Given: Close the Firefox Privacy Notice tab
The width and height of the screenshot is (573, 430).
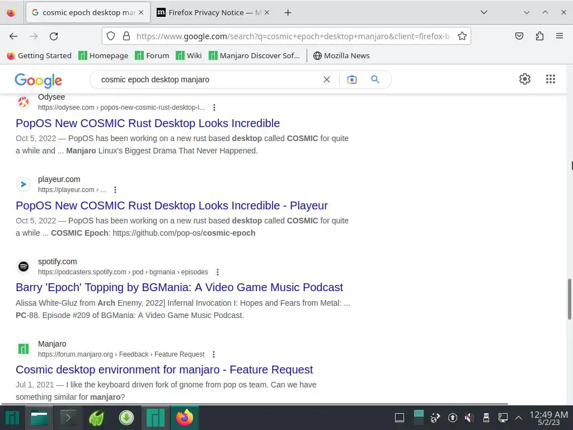Looking at the screenshot, I should pyautogui.click(x=267, y=12).
